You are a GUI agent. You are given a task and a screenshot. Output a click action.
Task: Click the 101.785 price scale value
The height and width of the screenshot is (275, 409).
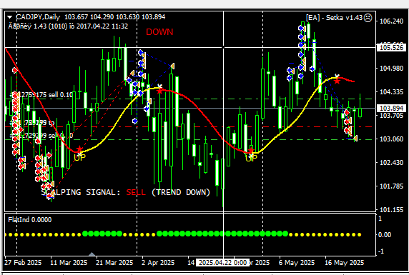click(391, 186)
